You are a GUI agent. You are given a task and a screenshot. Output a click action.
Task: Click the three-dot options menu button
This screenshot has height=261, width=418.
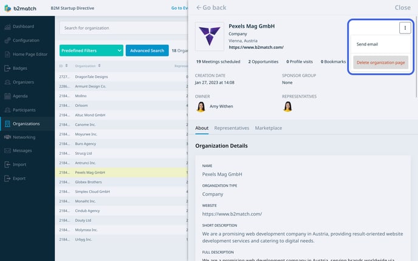(x=405, y=28)
